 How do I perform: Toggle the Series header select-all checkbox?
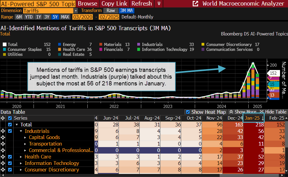pos(10,118)
